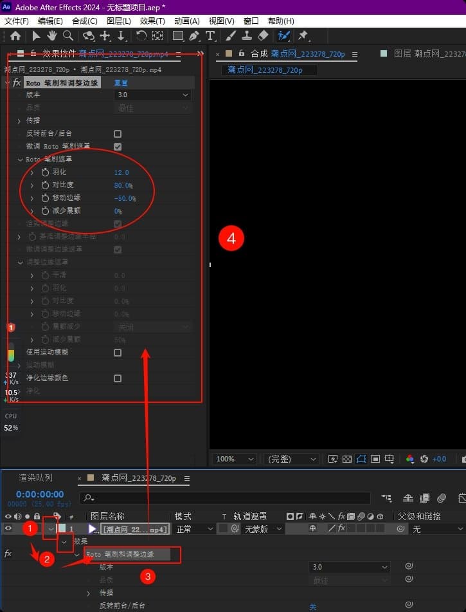The height and width of the screenshot is (612, 466).
Task: Click the Home icon in toolbar
Action: click(x=15, y=36)
